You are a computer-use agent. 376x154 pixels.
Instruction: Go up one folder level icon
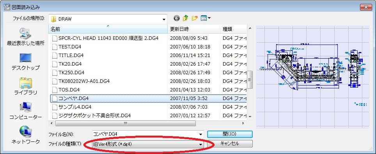pyautogui.click(x=185, y=18)
